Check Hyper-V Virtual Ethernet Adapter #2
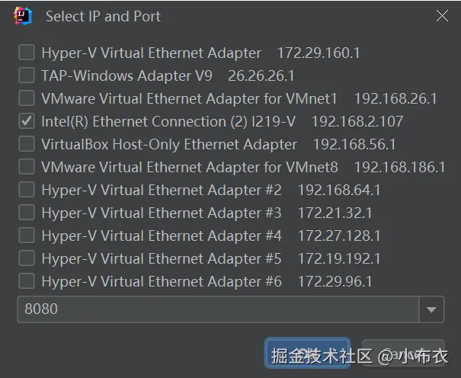 coord(27,190)
